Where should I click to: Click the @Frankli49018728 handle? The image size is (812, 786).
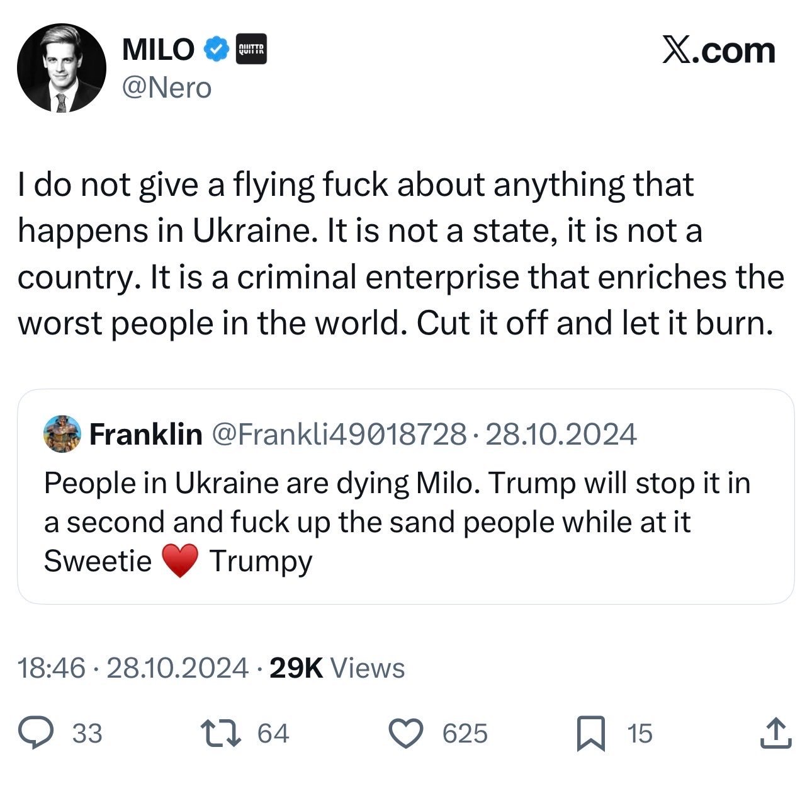click(340, 435)
